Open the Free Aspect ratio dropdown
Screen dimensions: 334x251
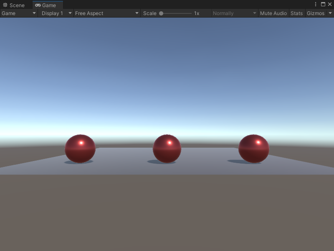pyautogui.click(x=106, y=13)
